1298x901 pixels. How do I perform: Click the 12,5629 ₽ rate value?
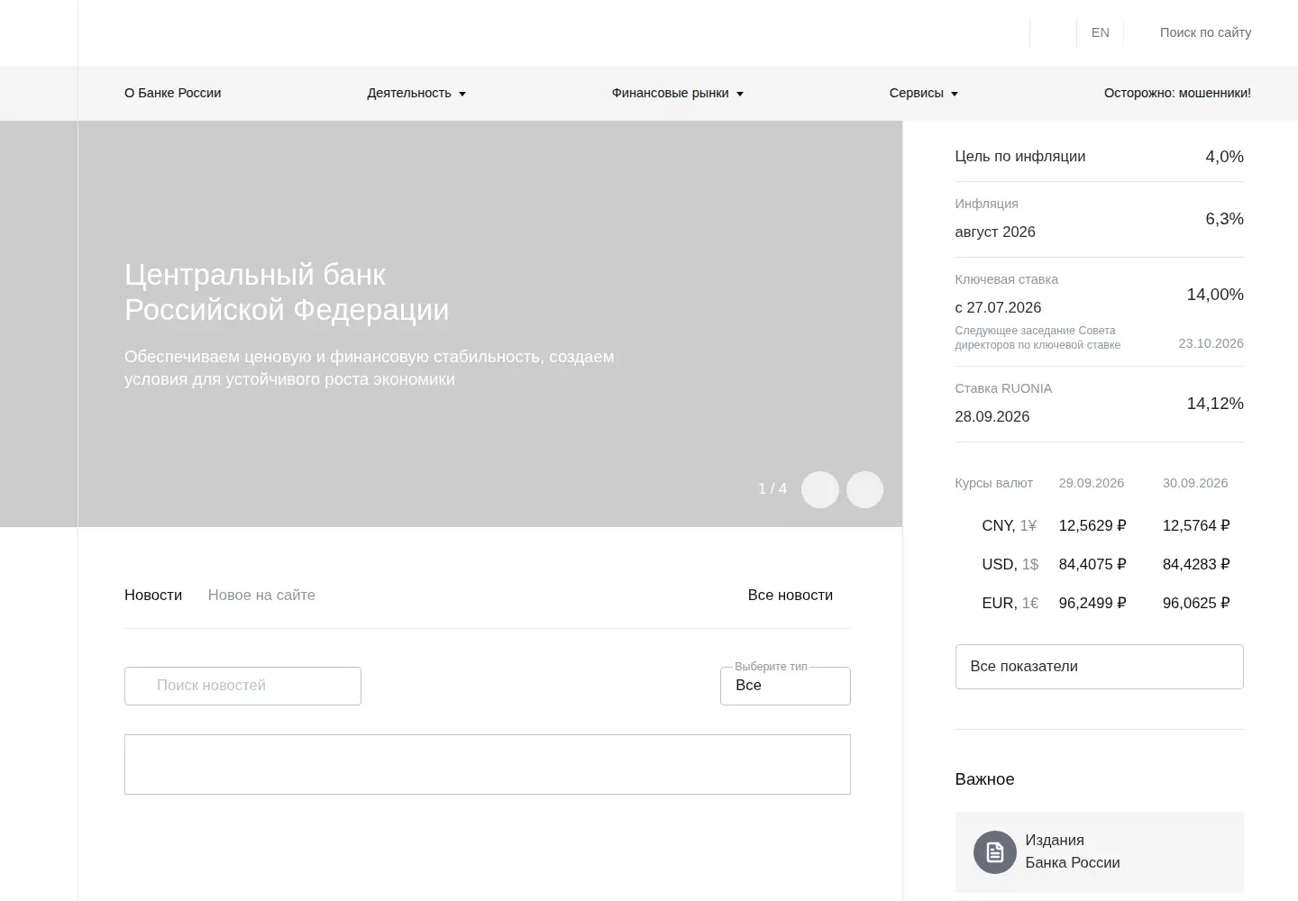(1092, 525)
